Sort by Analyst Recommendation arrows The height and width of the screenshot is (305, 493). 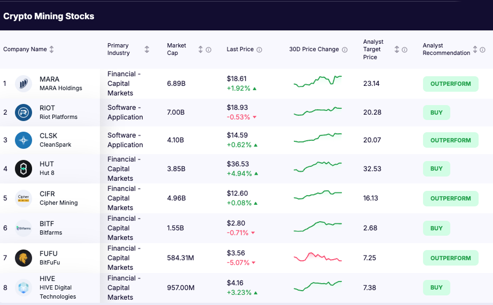(475, 50)
